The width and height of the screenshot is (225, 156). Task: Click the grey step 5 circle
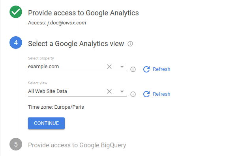pyautogui.click(x=16, y=144)
